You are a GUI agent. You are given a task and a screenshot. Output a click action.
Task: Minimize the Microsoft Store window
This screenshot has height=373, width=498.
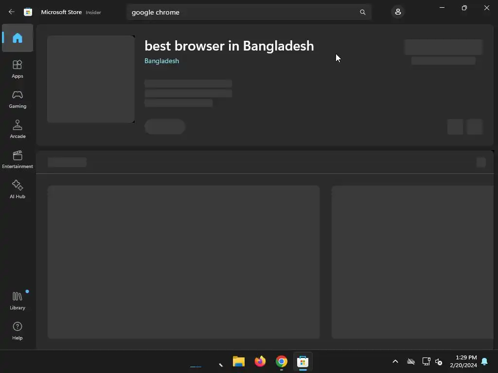pyautogui.click(x=442, y=8)
